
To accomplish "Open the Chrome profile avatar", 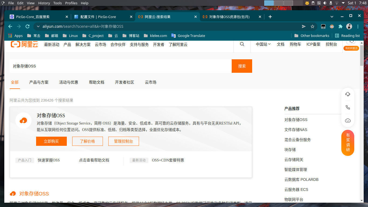I will (x=349, y=26).
